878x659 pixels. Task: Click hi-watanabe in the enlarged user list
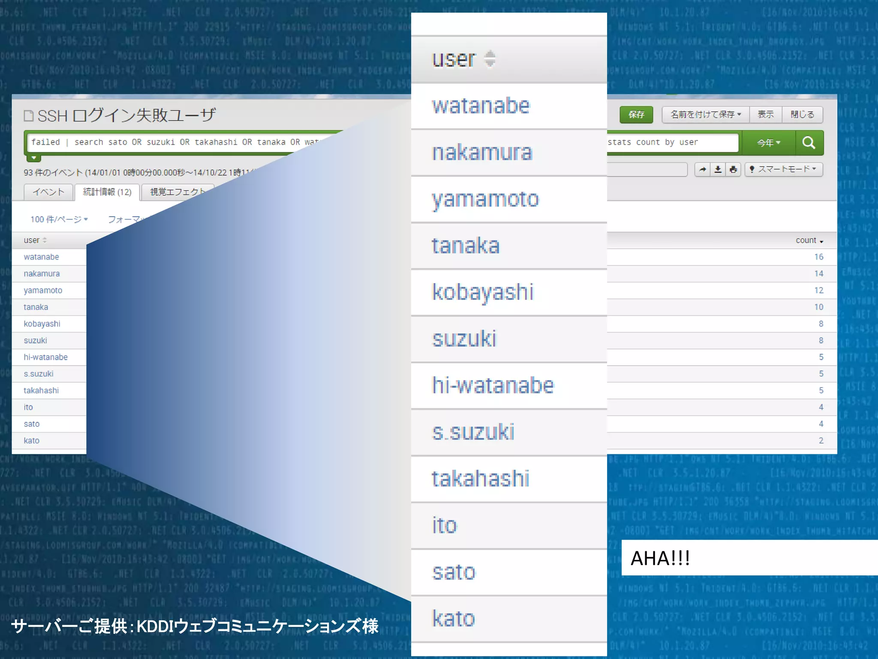click(493, 385)
